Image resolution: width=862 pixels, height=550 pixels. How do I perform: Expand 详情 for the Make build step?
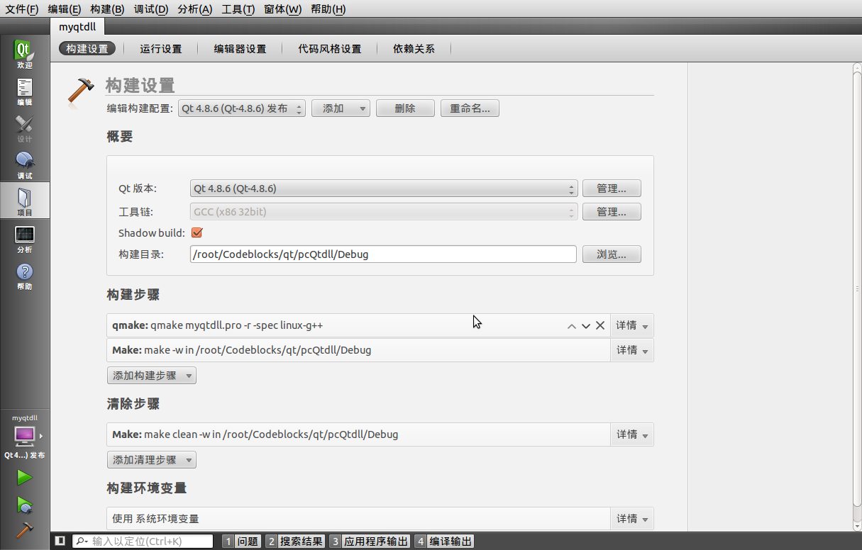pos(632,350)
